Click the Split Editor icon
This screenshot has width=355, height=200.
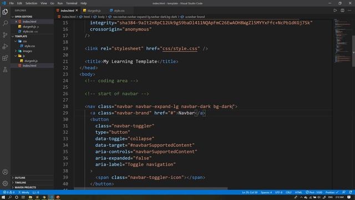click(342, 11)
